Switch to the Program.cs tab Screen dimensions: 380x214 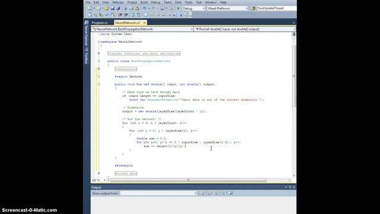pyautogui.click(x=100, y=23)
